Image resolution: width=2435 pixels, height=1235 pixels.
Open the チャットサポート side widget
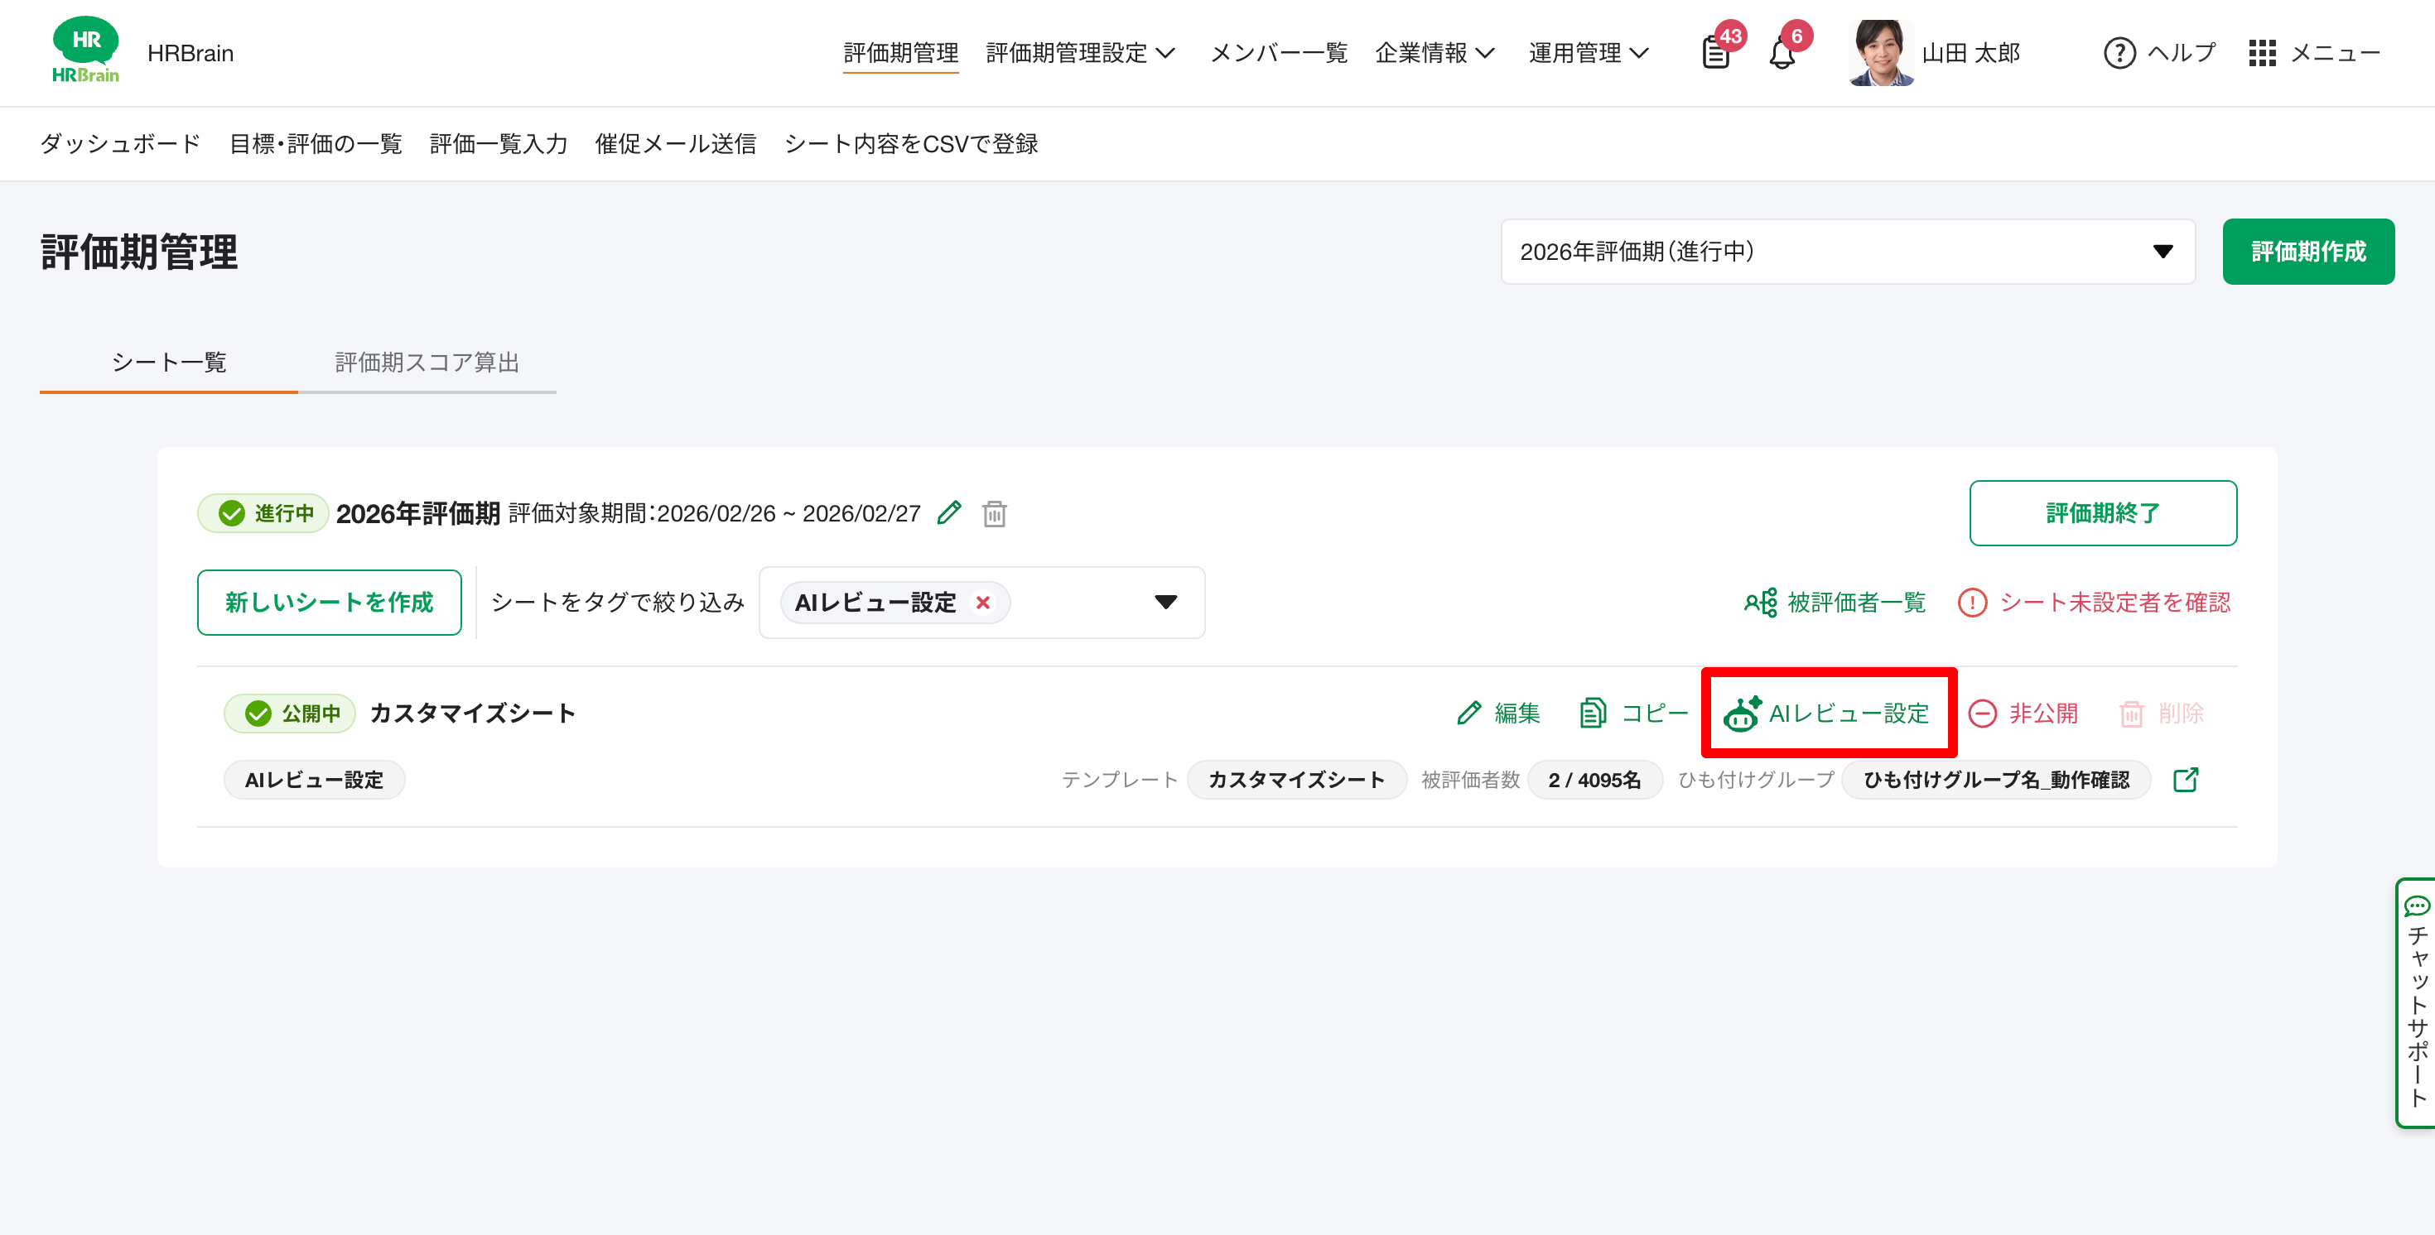[2416, 1002]
